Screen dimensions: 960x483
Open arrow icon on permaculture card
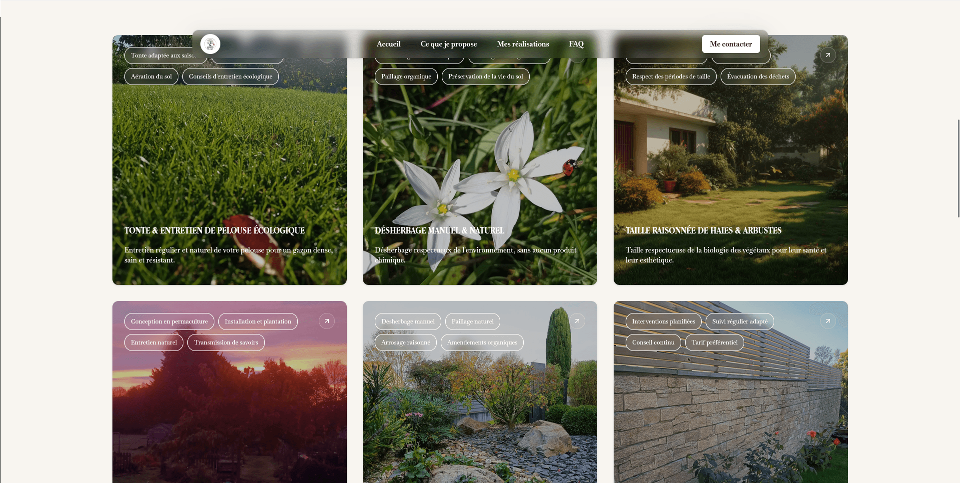tap(327, 321)
